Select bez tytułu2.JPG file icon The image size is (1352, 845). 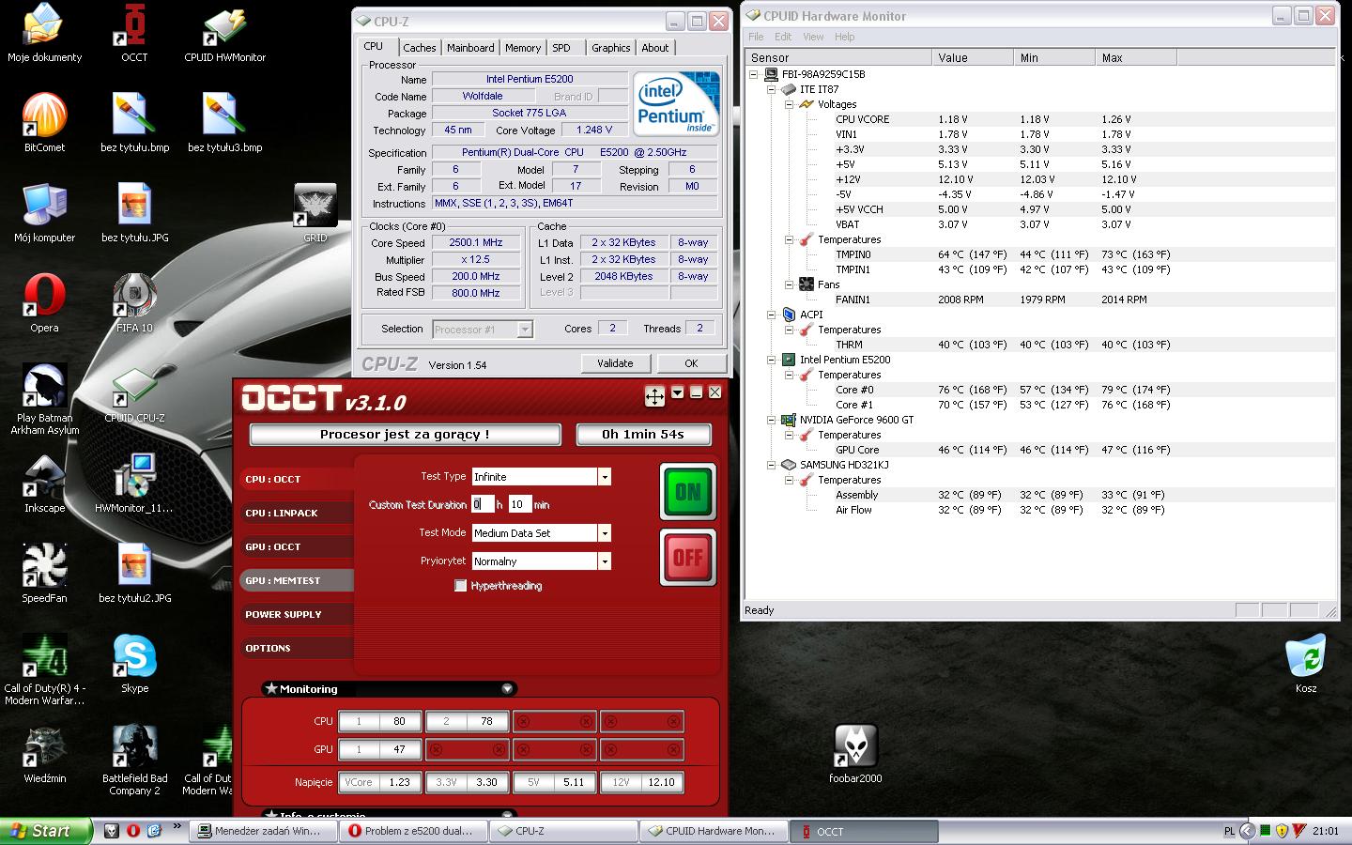(x=134, y=574)
